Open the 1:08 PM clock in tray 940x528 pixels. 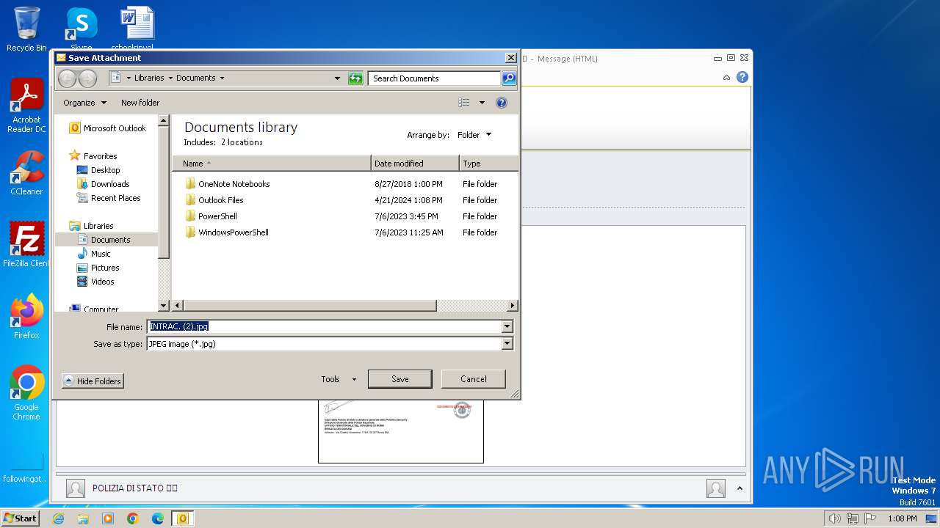(902, 518)
